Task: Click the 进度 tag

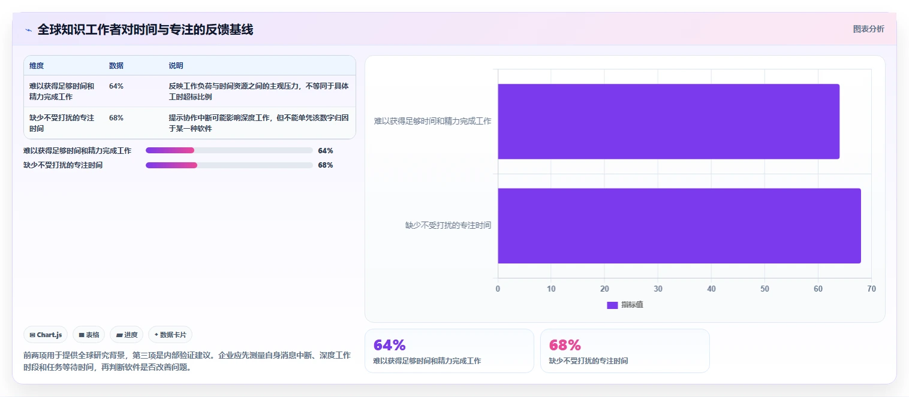Action: click(127, 335)
